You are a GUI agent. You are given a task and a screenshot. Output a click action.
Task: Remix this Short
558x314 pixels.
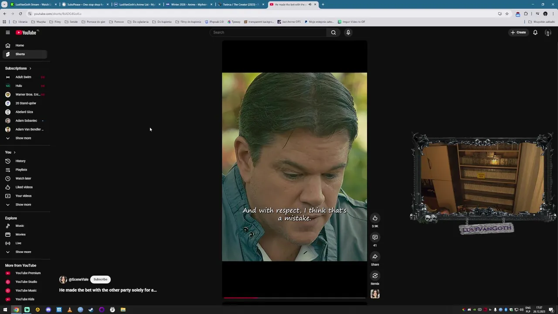[375, 276]
